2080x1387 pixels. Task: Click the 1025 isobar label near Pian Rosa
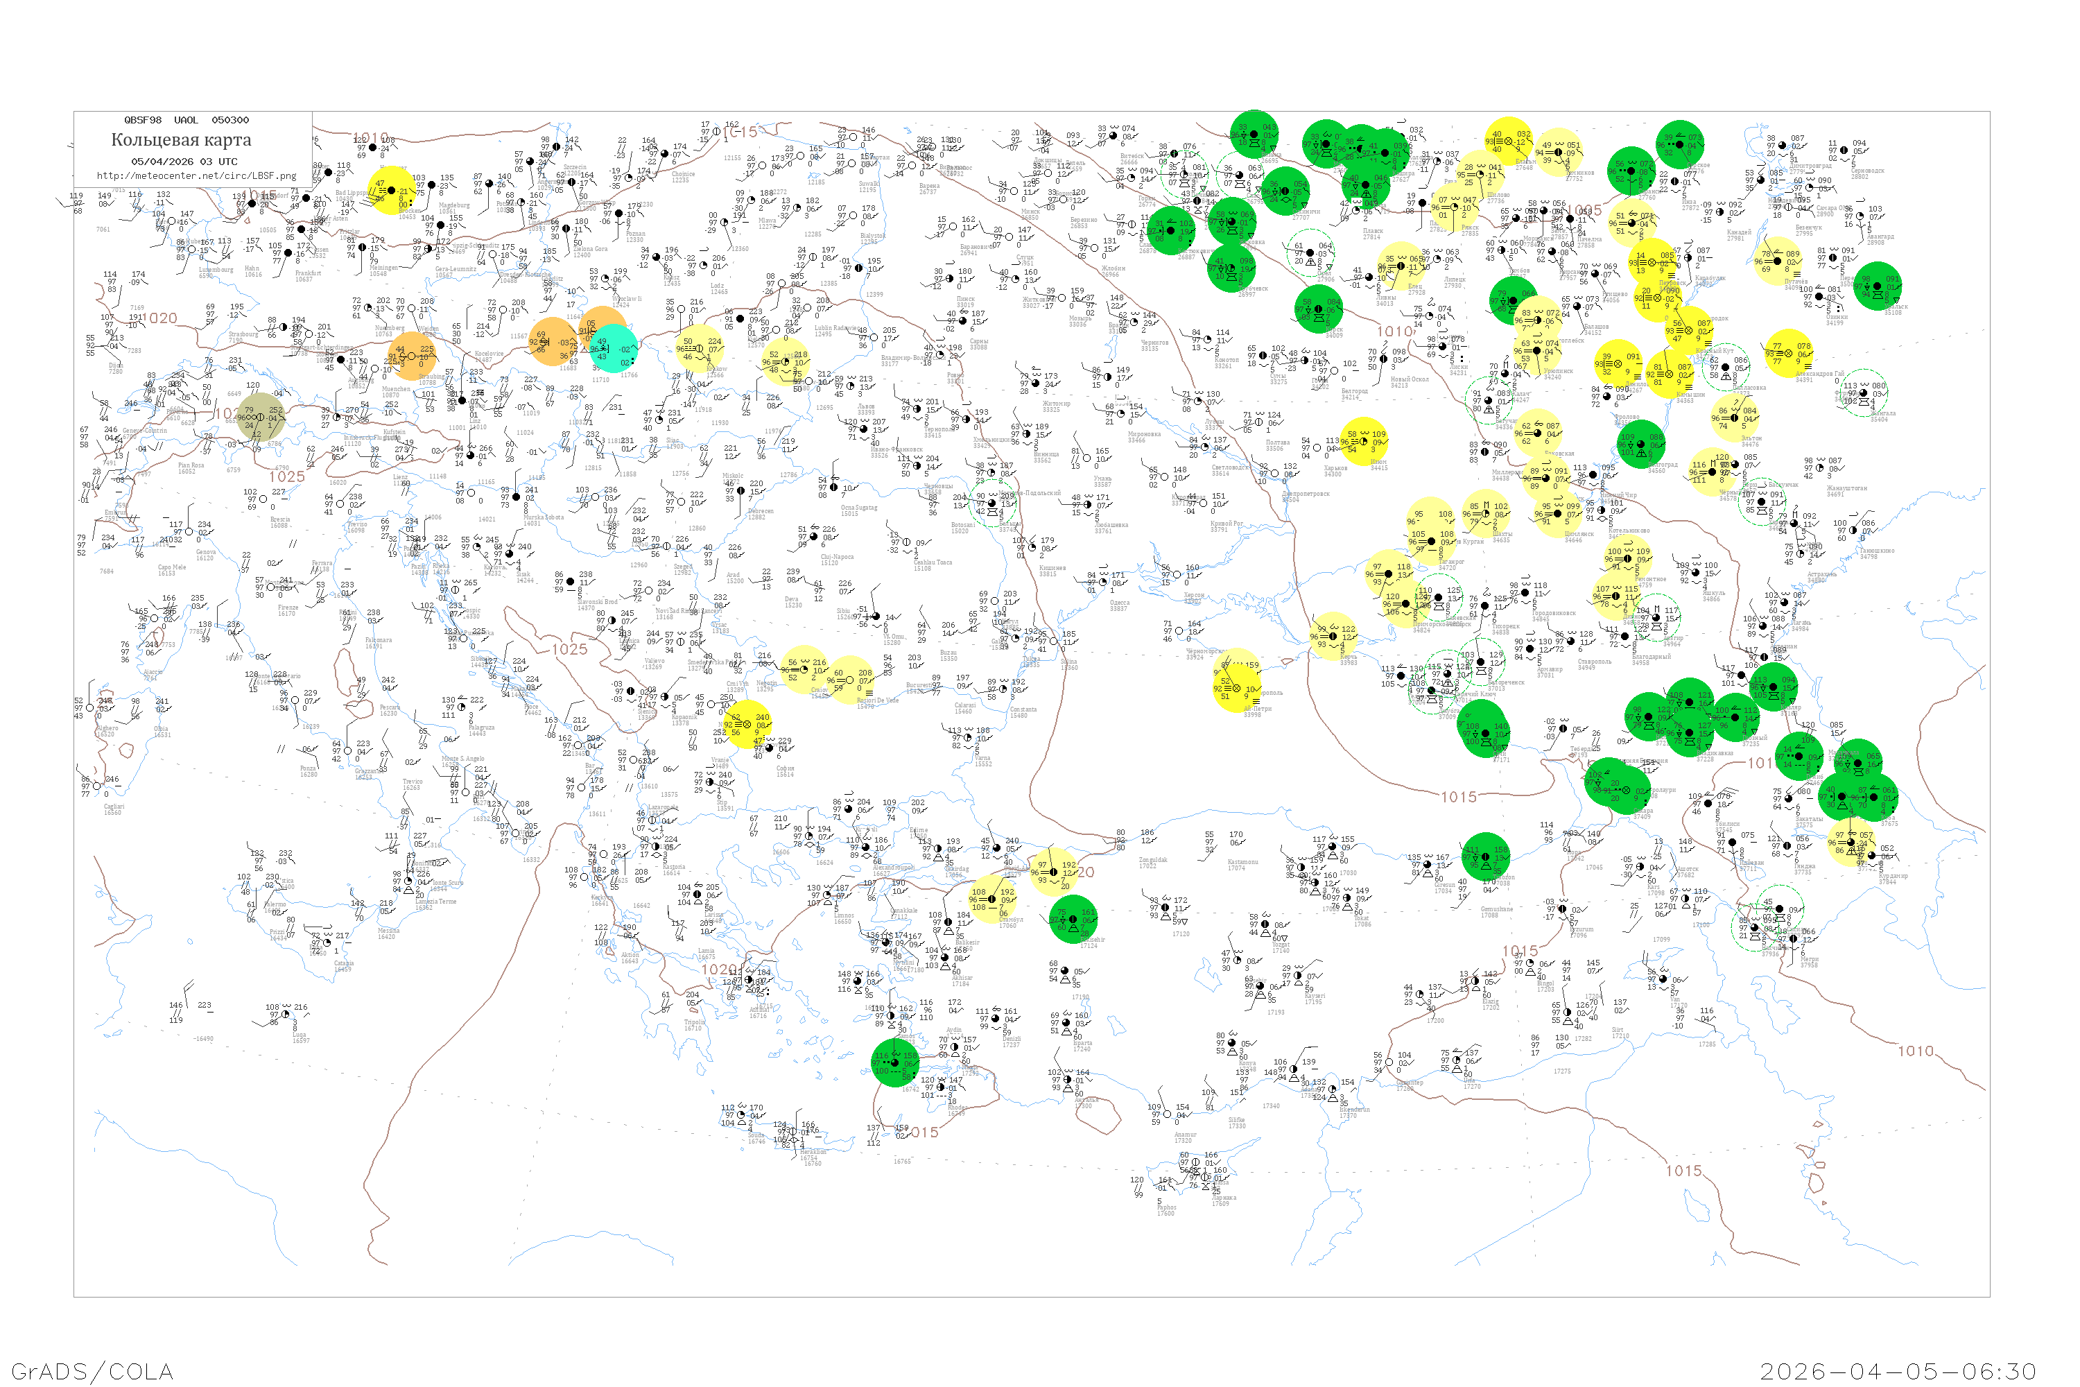point(286,477)
